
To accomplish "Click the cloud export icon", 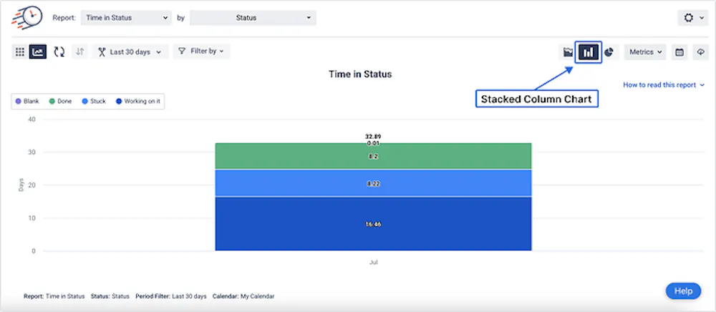I will pos(700,52).
